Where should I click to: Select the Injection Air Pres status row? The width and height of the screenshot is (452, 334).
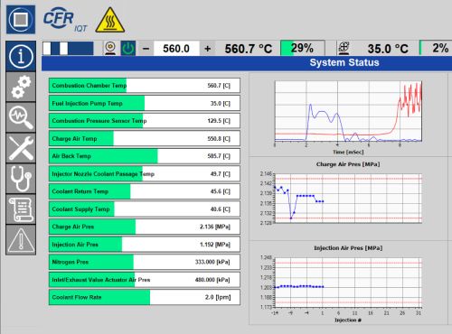(145, 245)
